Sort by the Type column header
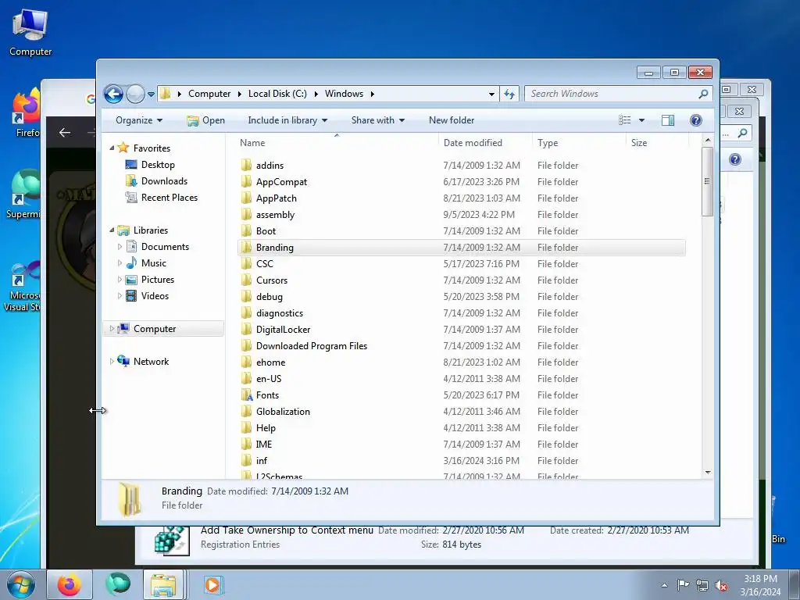800x600 pixels. click(548, 144)
